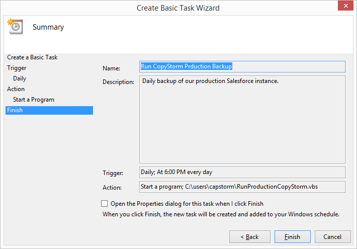The width and height of the screenshot is (357, 249).
Task: Open the Create a Basic Task step
Action: [32, 57]
